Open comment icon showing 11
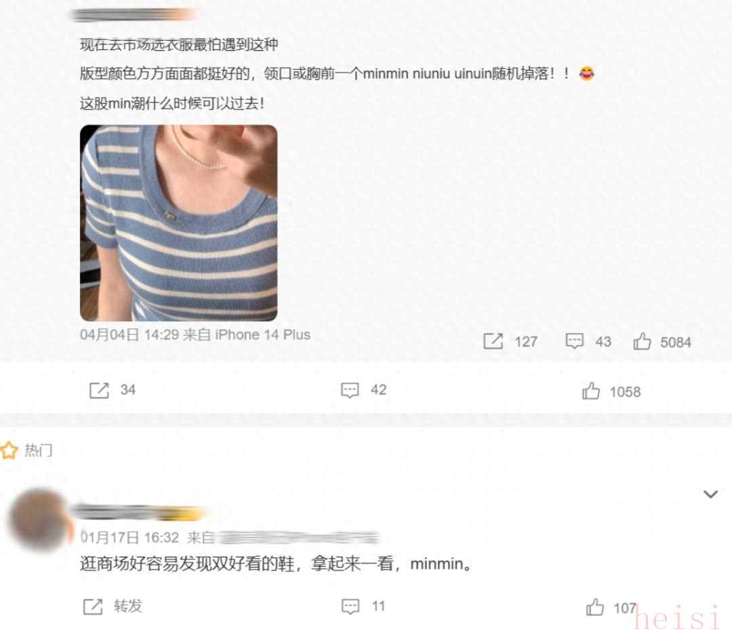 click(350, 607)
